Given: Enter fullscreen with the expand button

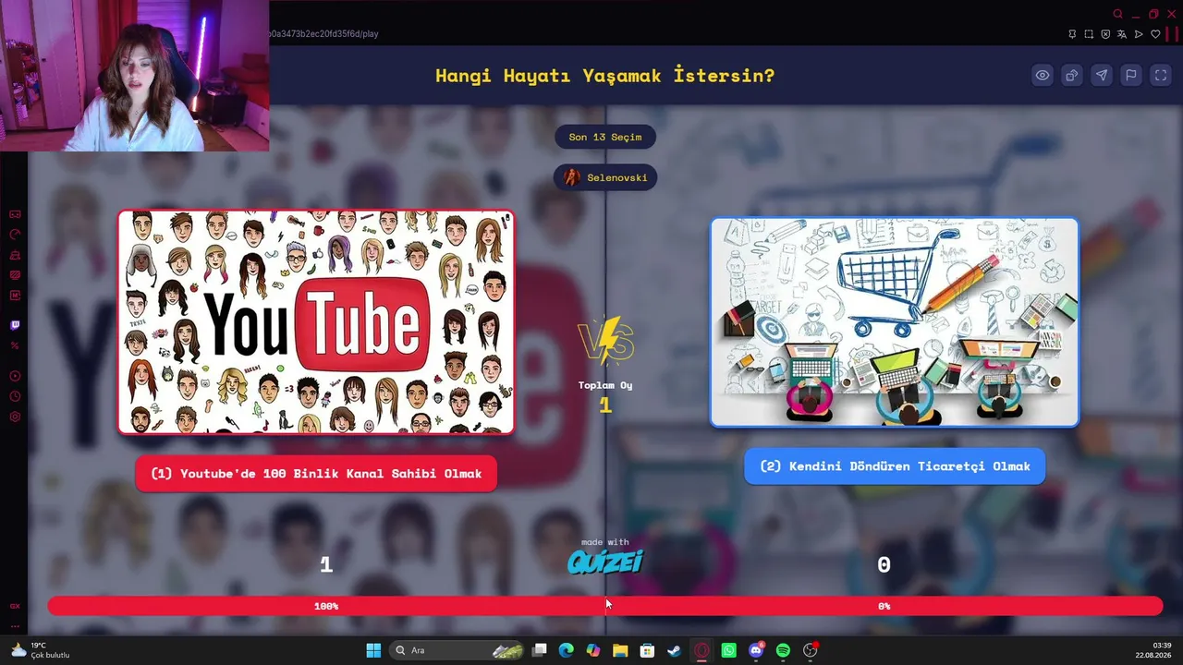Looking at the screenshot, I should point(1161,76).
